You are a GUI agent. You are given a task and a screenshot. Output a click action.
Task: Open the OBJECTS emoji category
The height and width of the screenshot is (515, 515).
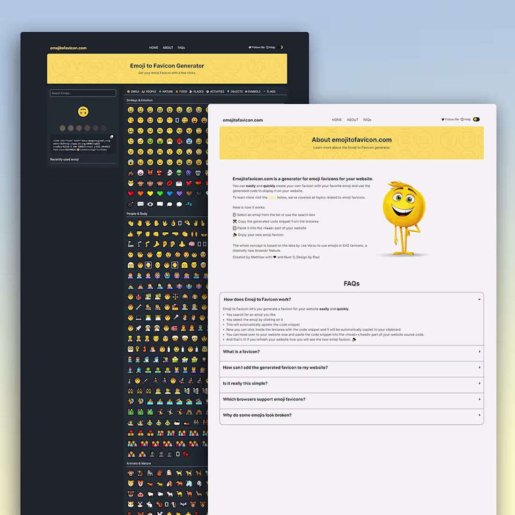coord(228,92)
